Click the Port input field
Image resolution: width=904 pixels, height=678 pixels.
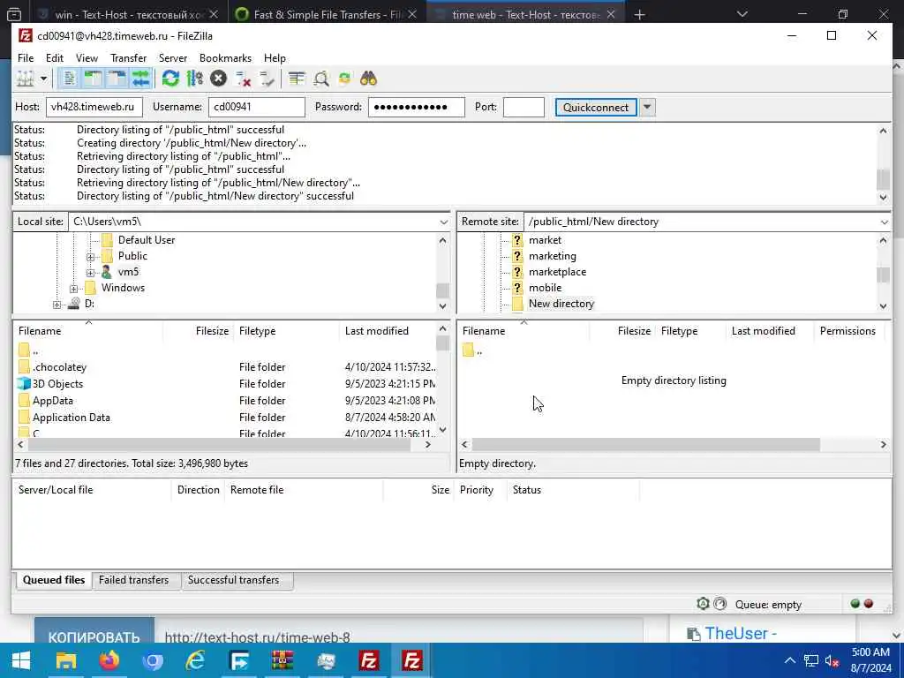(x=524, y=107)
